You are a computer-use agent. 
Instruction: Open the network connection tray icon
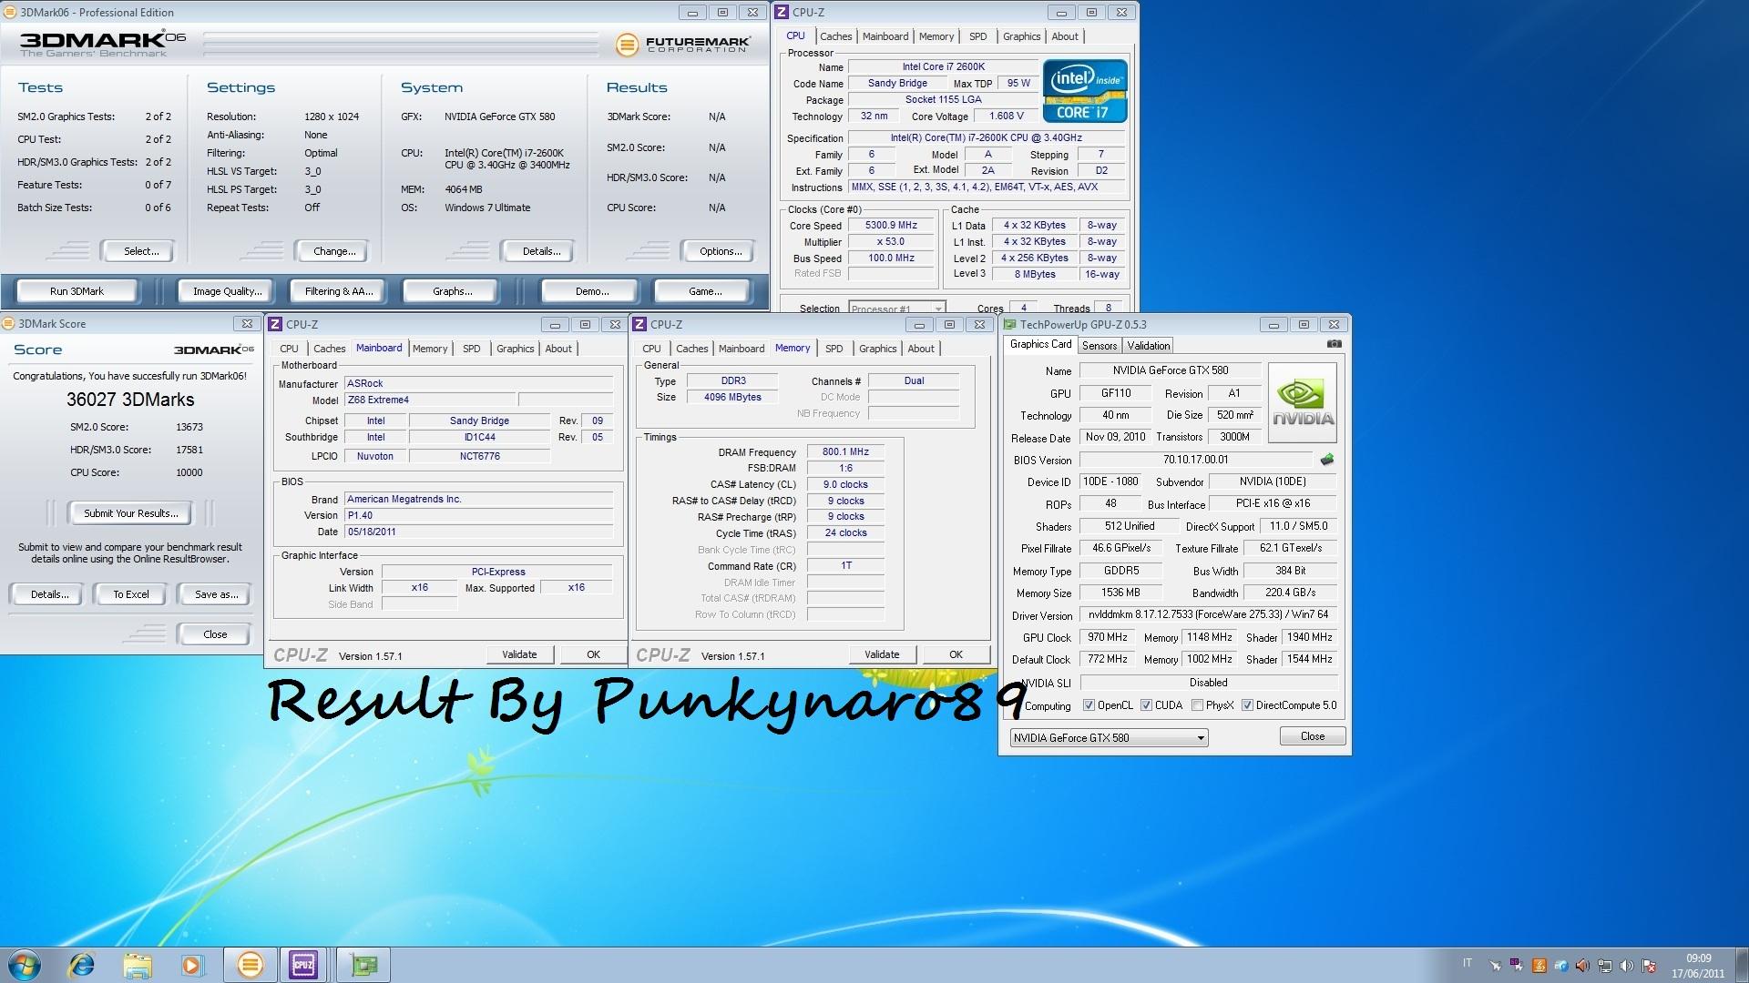point(1605,966)
